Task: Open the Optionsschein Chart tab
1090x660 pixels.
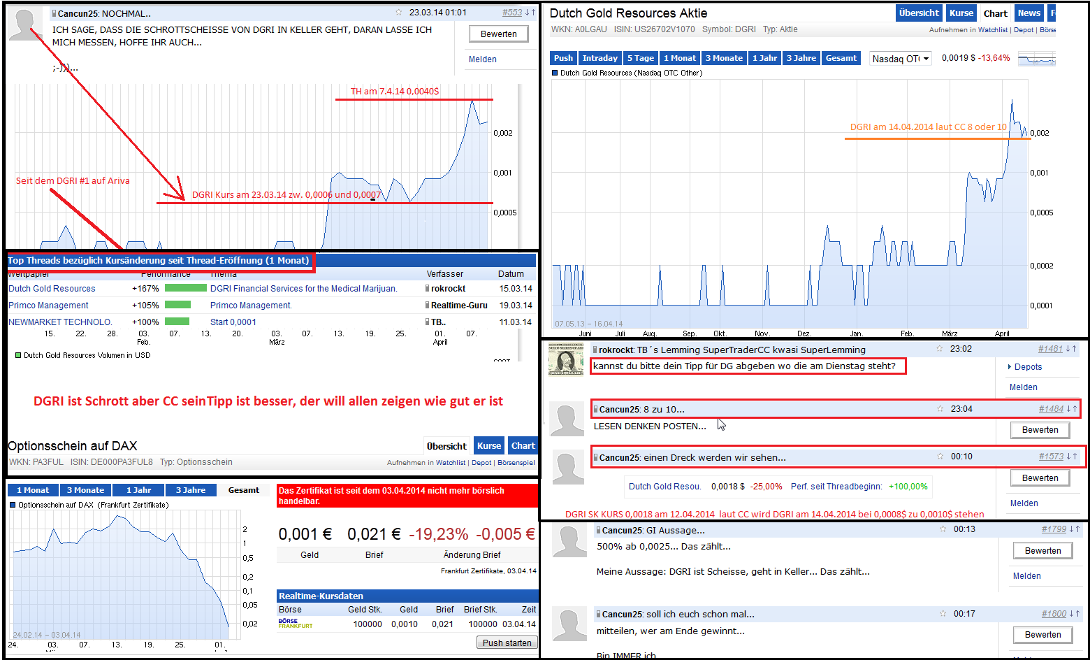Action: 523,446
